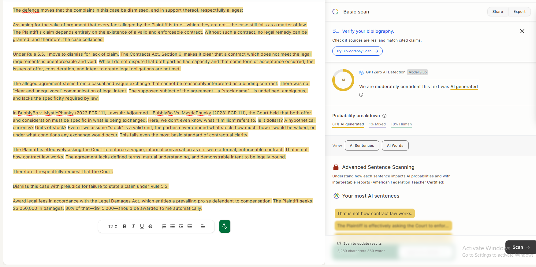Open Try Bibliography Scan
Screen dimensions: 536x267
[357, 51]
